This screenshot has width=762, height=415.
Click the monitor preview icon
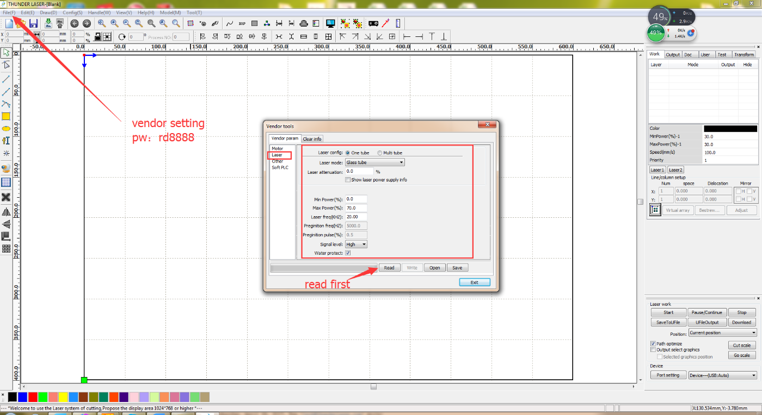pyautogui.click(x=330, y=23)
